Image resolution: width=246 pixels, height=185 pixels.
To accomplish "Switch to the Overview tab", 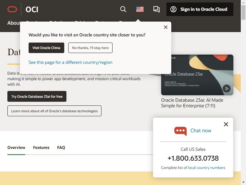I will pyautogui.click(x=16, y=148).
